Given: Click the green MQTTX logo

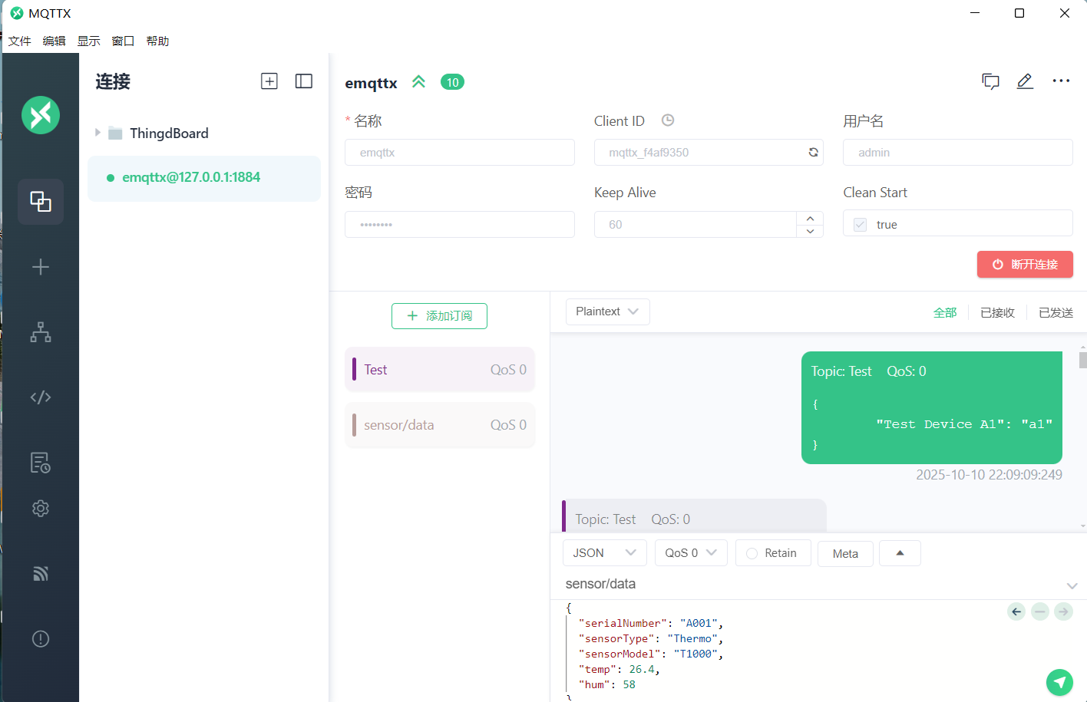Looking at the screenshot, I should 40,115.
